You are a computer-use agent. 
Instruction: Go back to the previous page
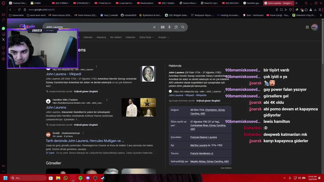tap(10, 10)
